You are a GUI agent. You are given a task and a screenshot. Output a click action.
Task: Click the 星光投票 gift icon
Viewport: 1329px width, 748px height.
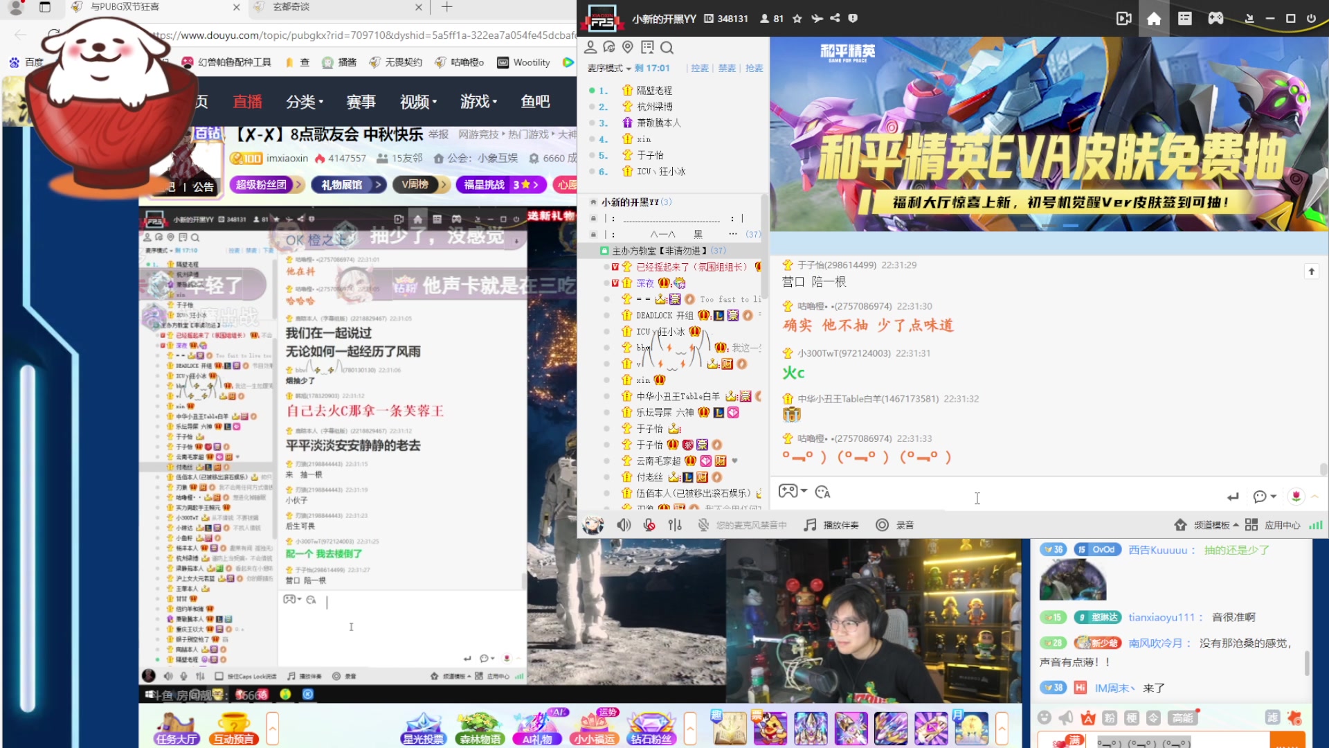click(x=424, y=727)
